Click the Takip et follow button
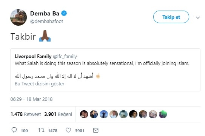This screenshot has width=205, height=136. pos(171,17)
